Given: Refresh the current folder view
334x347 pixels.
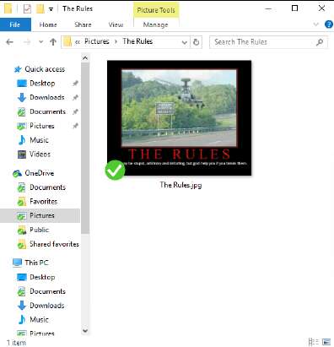Looking at the screenshot, I should [x=197, y=42].
